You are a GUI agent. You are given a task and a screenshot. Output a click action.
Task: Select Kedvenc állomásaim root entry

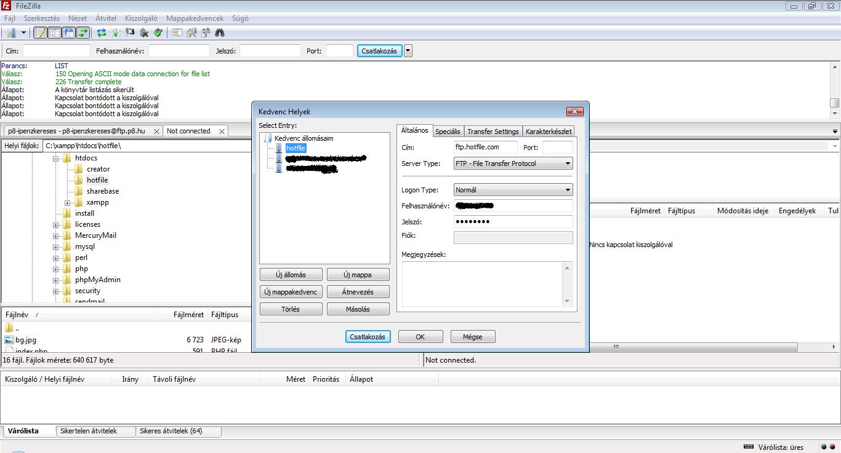click(304, 138)
